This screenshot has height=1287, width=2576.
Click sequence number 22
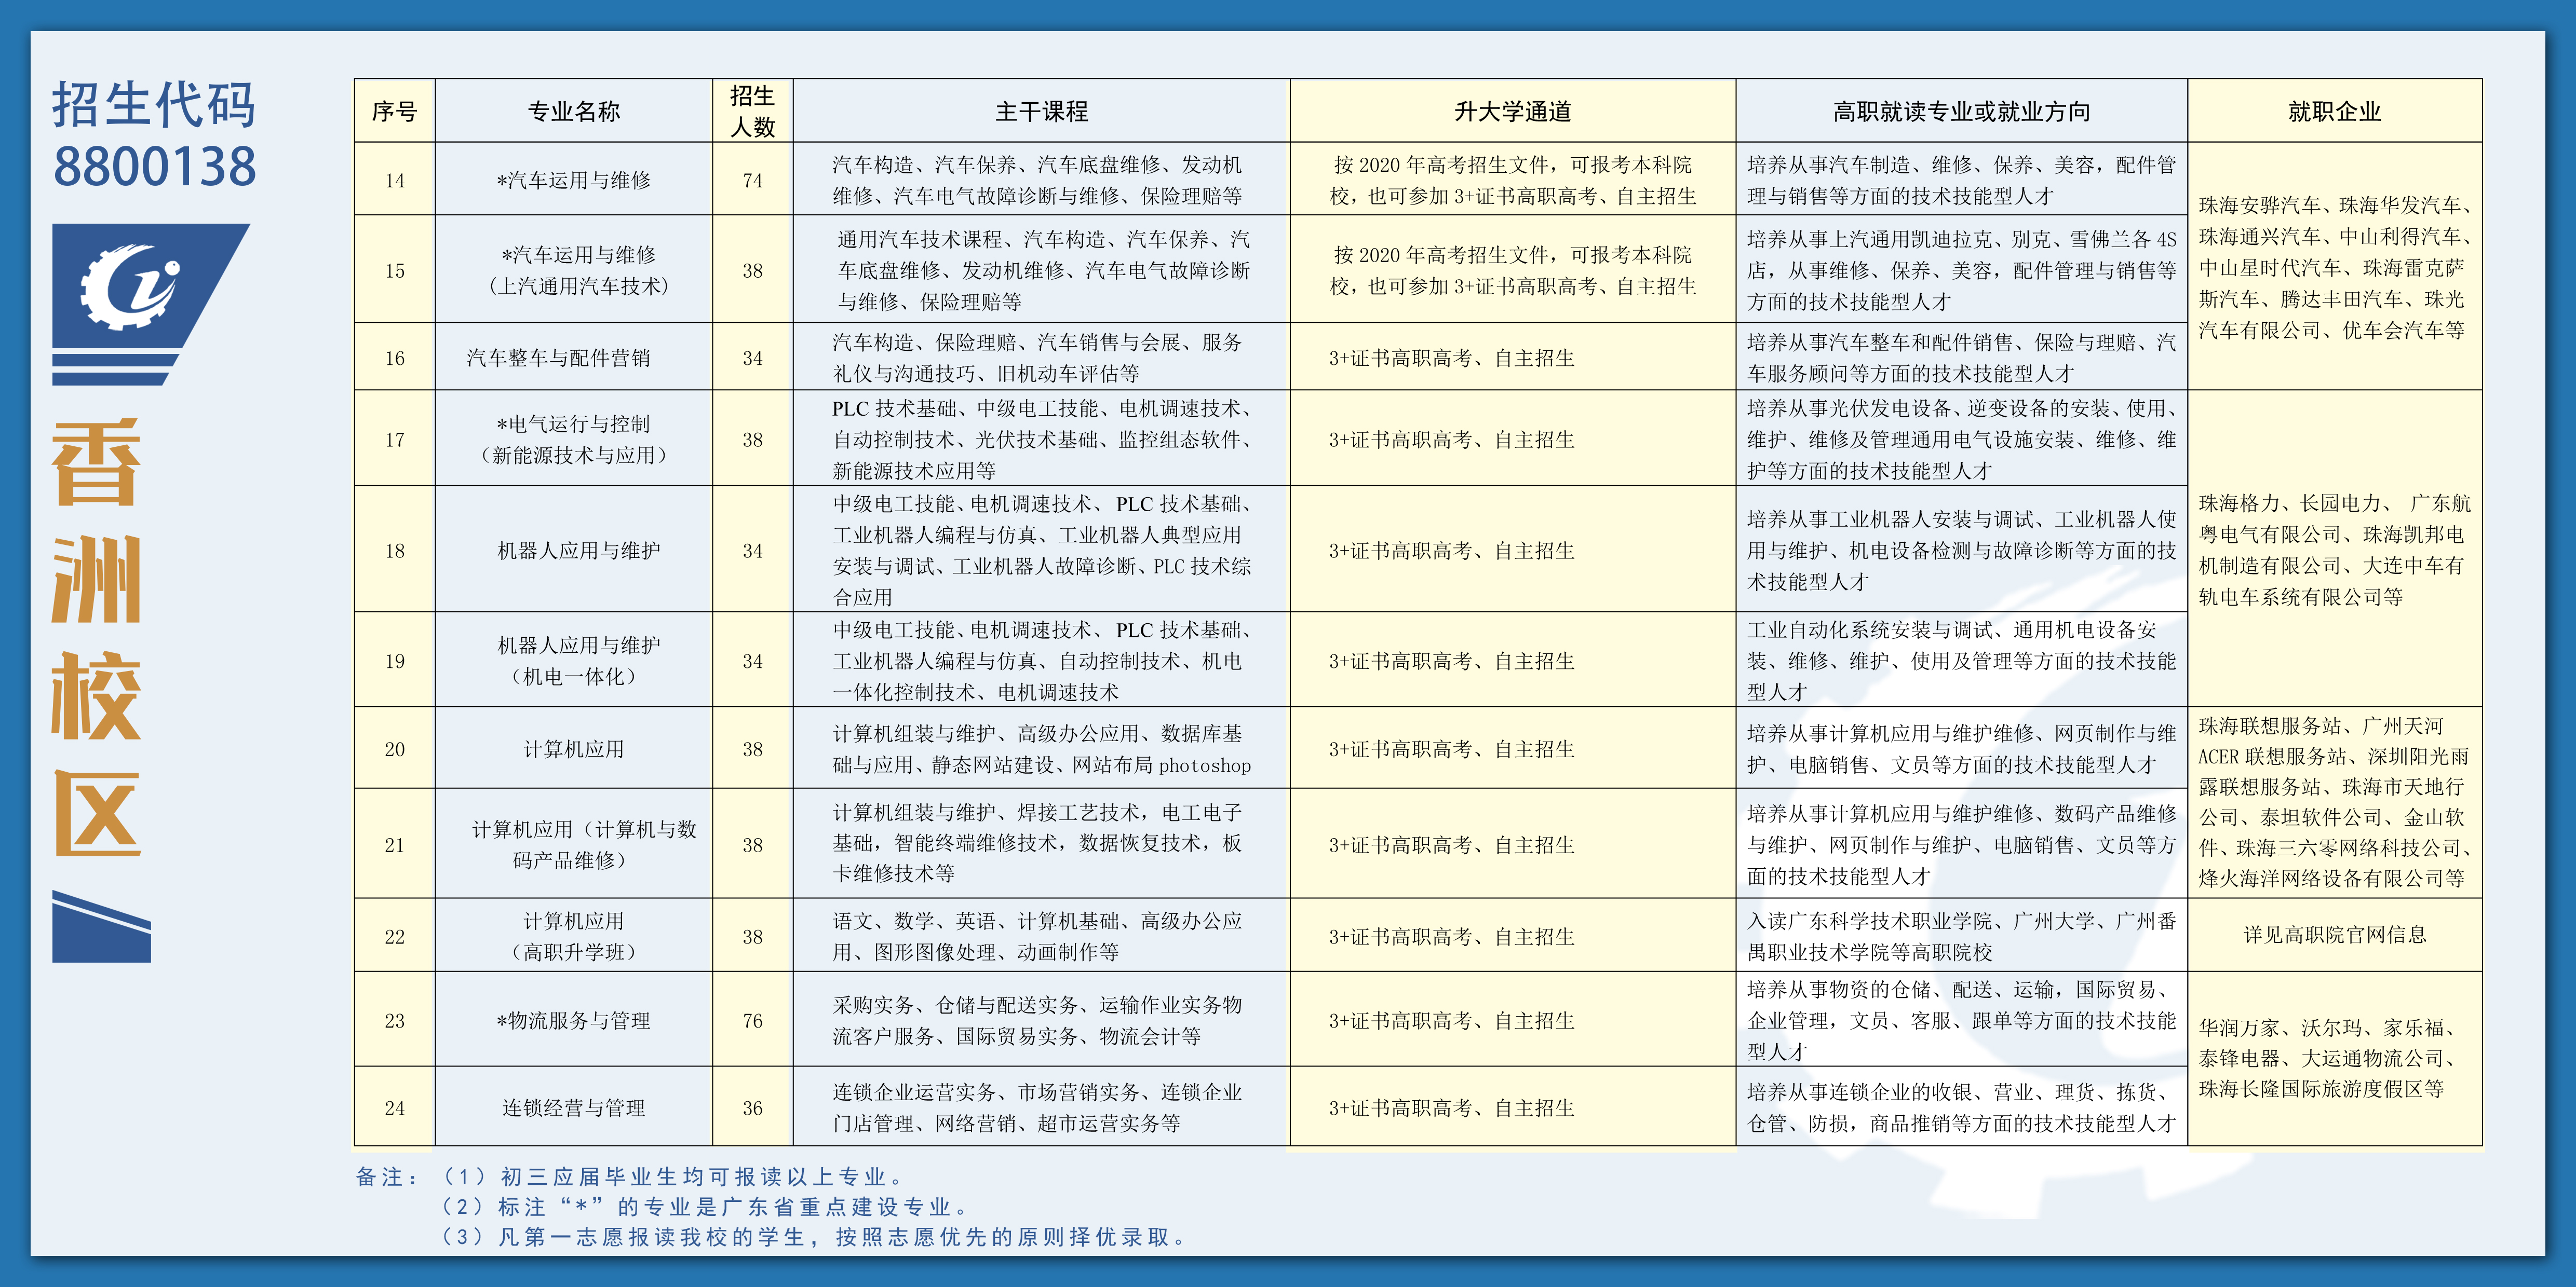[x=394, y=935]
